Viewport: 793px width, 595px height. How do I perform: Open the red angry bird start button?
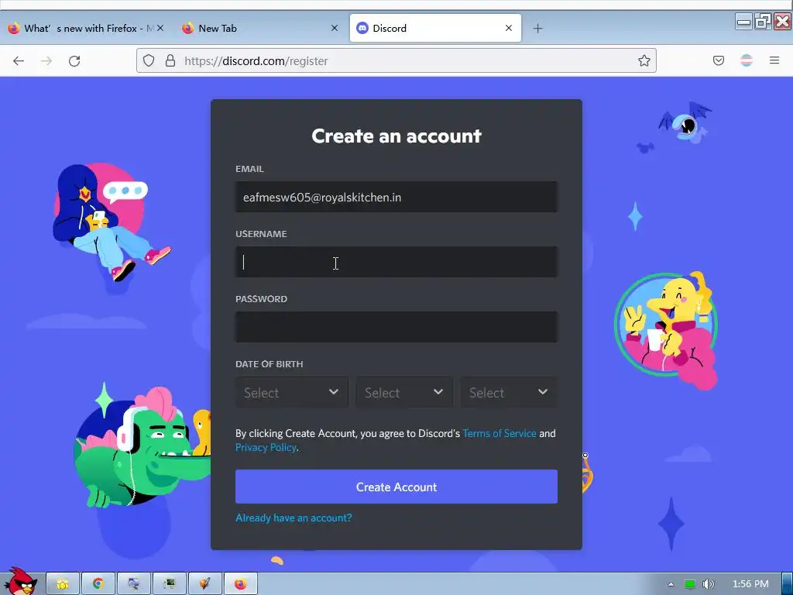(x=20, y=581)
